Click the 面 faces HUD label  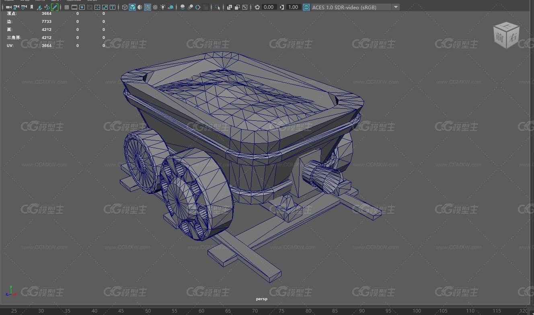point(10,30)
